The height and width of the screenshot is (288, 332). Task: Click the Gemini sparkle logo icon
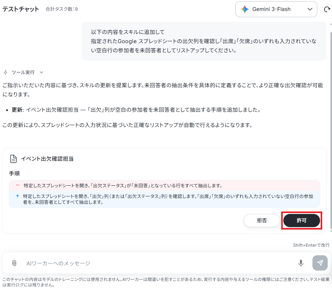click(x=245, y=9)
